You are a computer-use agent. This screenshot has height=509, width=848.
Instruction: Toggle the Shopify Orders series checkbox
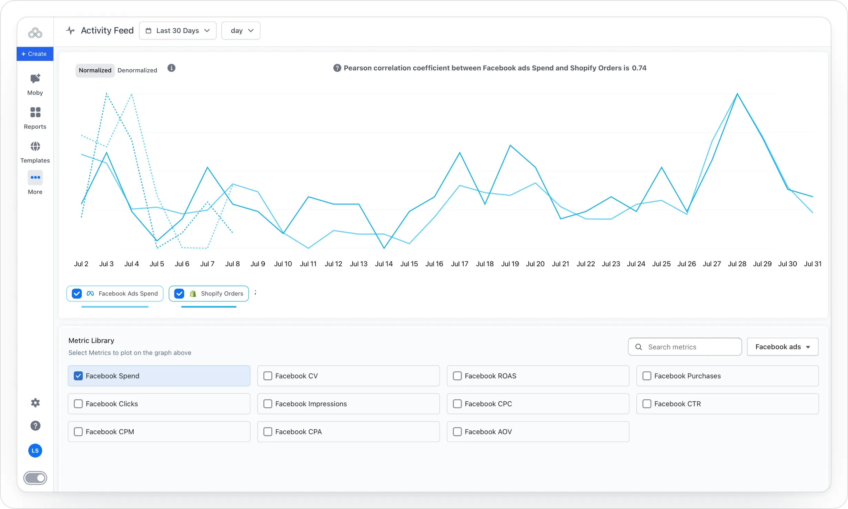click(179, 294)
